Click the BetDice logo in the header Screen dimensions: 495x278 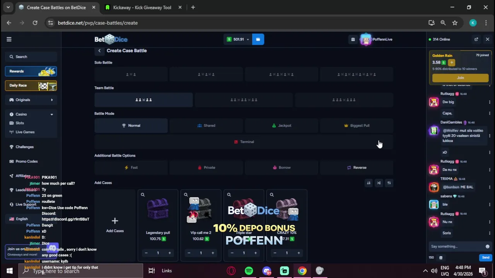click(111, 39)
